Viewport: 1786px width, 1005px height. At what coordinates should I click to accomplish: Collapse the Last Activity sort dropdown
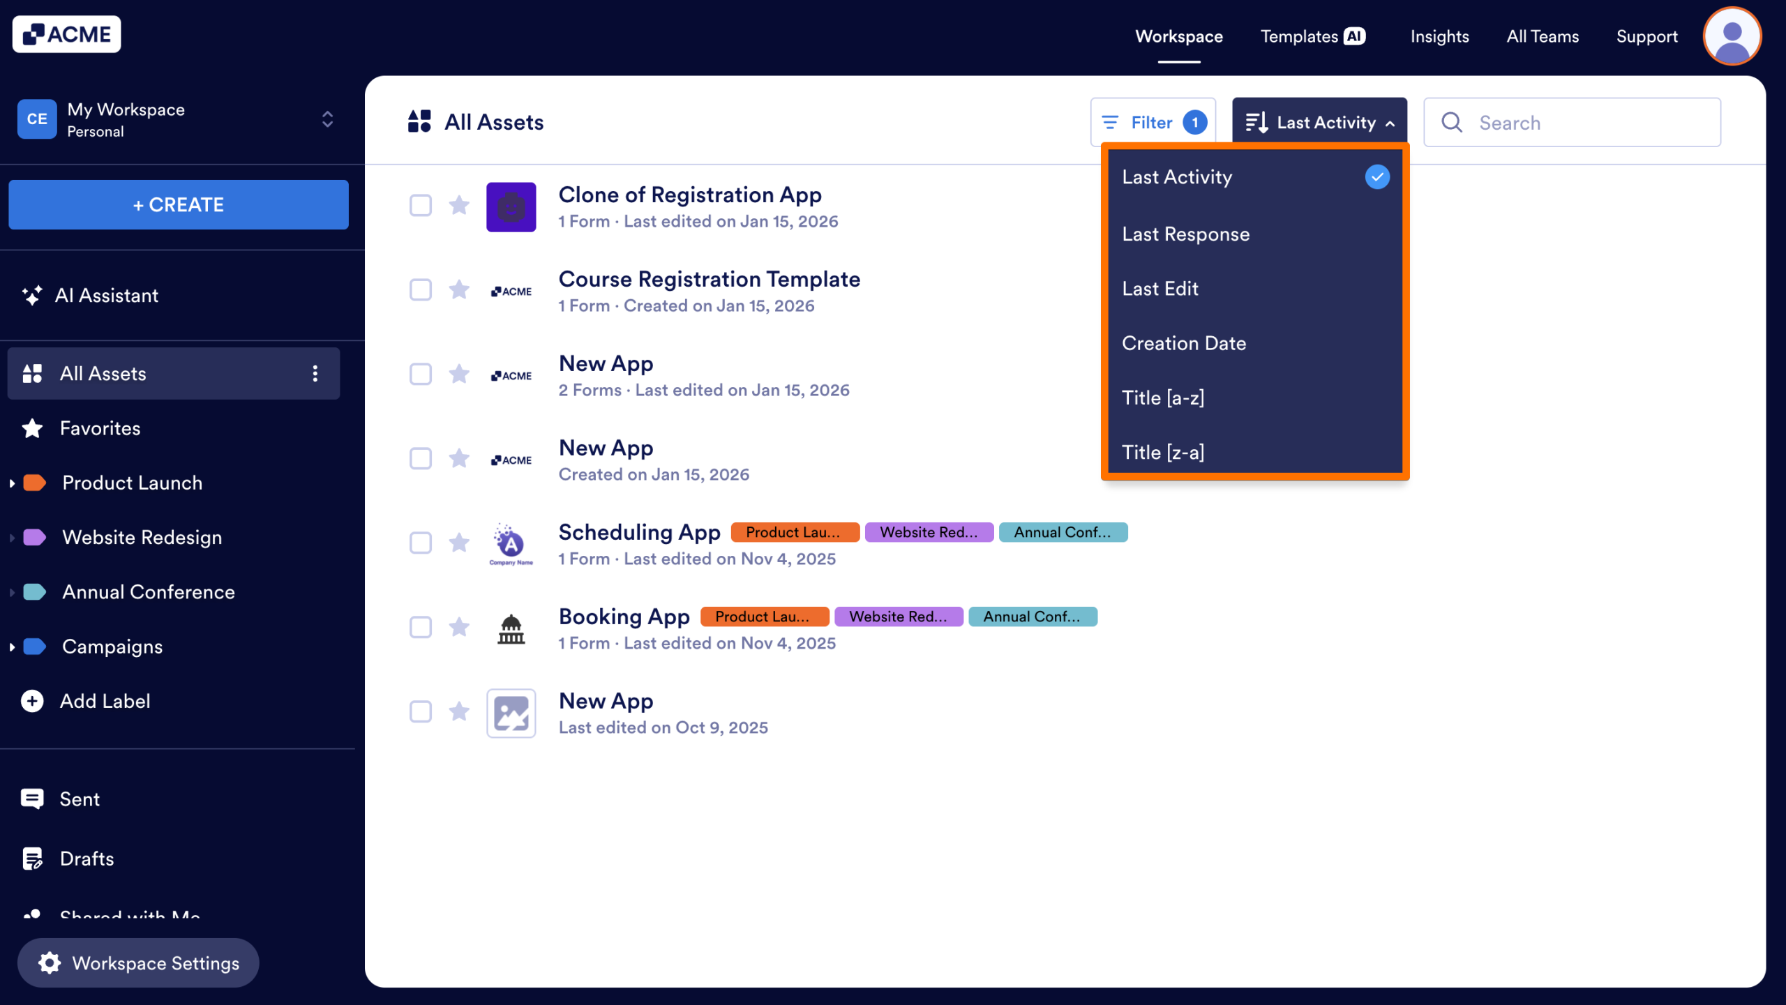(1319, 123)
